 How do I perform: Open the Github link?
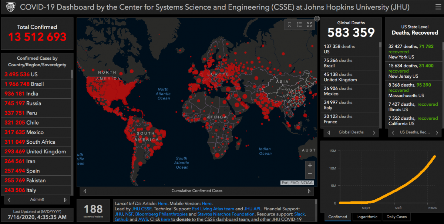pos(122,220)
